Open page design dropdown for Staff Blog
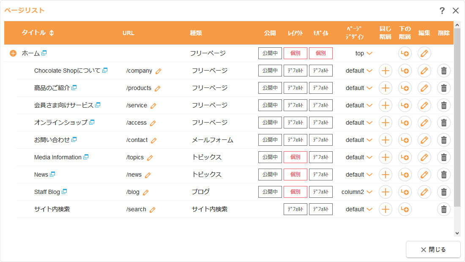The height and width of the screenshot is (262, 465). [369, 192]
